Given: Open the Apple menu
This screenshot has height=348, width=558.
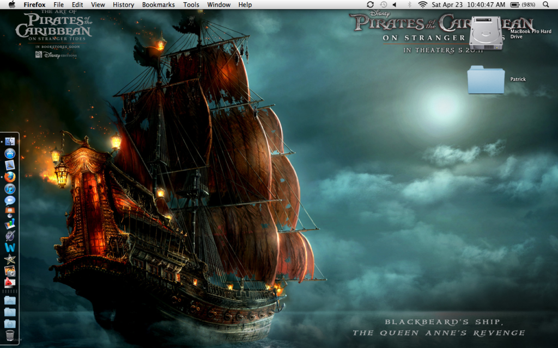Looking at the screenshot, I should (x=12, y=4).
